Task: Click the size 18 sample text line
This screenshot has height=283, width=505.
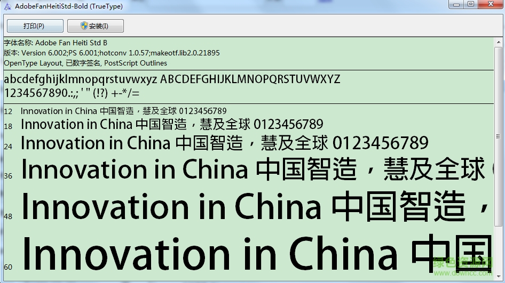Action: click(172, 125)
